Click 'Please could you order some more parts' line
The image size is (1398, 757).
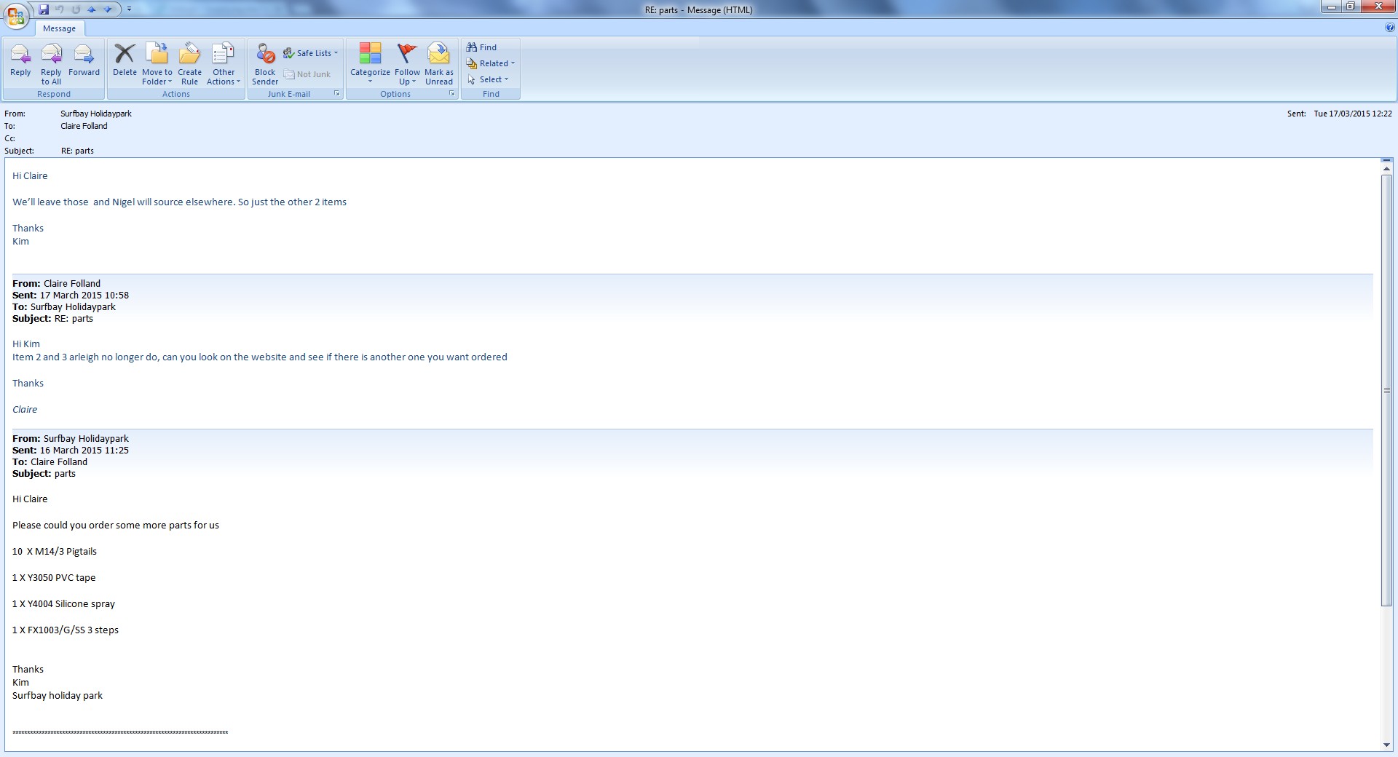[116, 525]
